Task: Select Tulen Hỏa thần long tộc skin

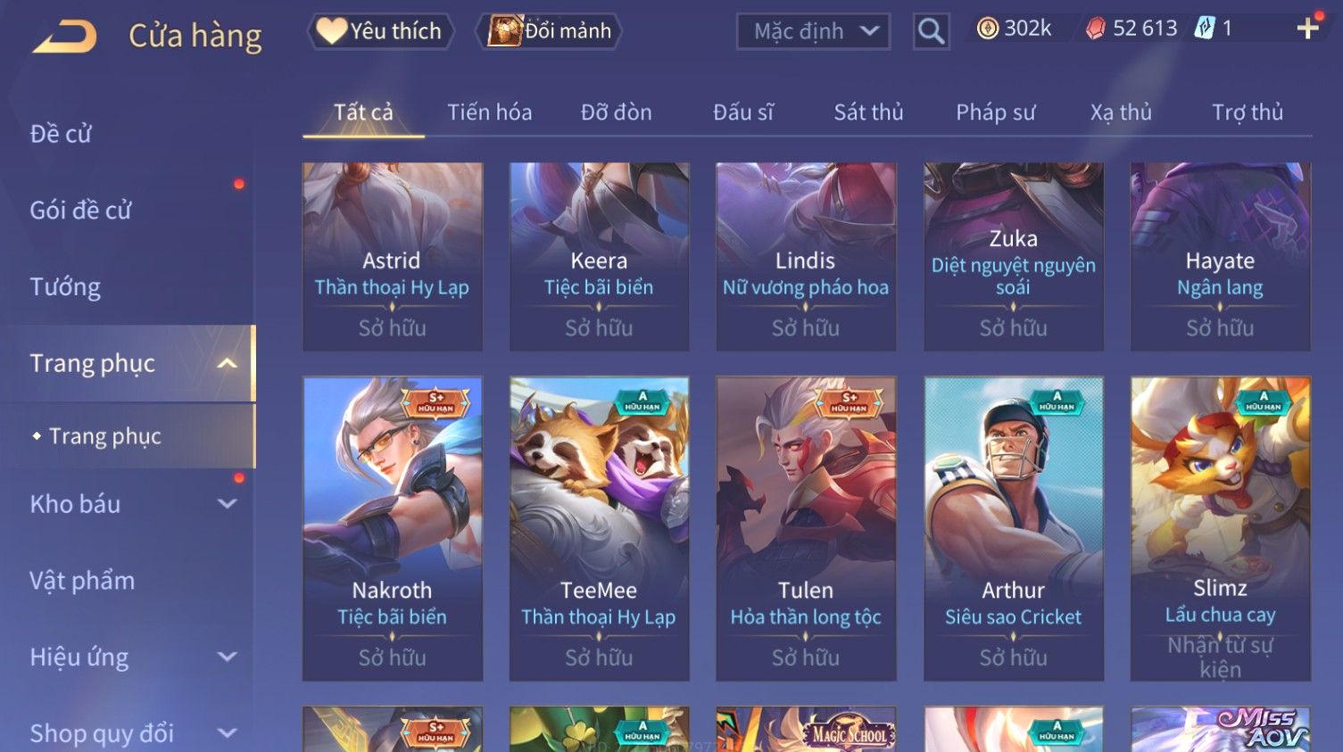Action: (806, 528)
